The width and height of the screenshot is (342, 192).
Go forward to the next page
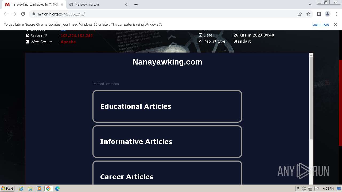(x=14, y=14)
